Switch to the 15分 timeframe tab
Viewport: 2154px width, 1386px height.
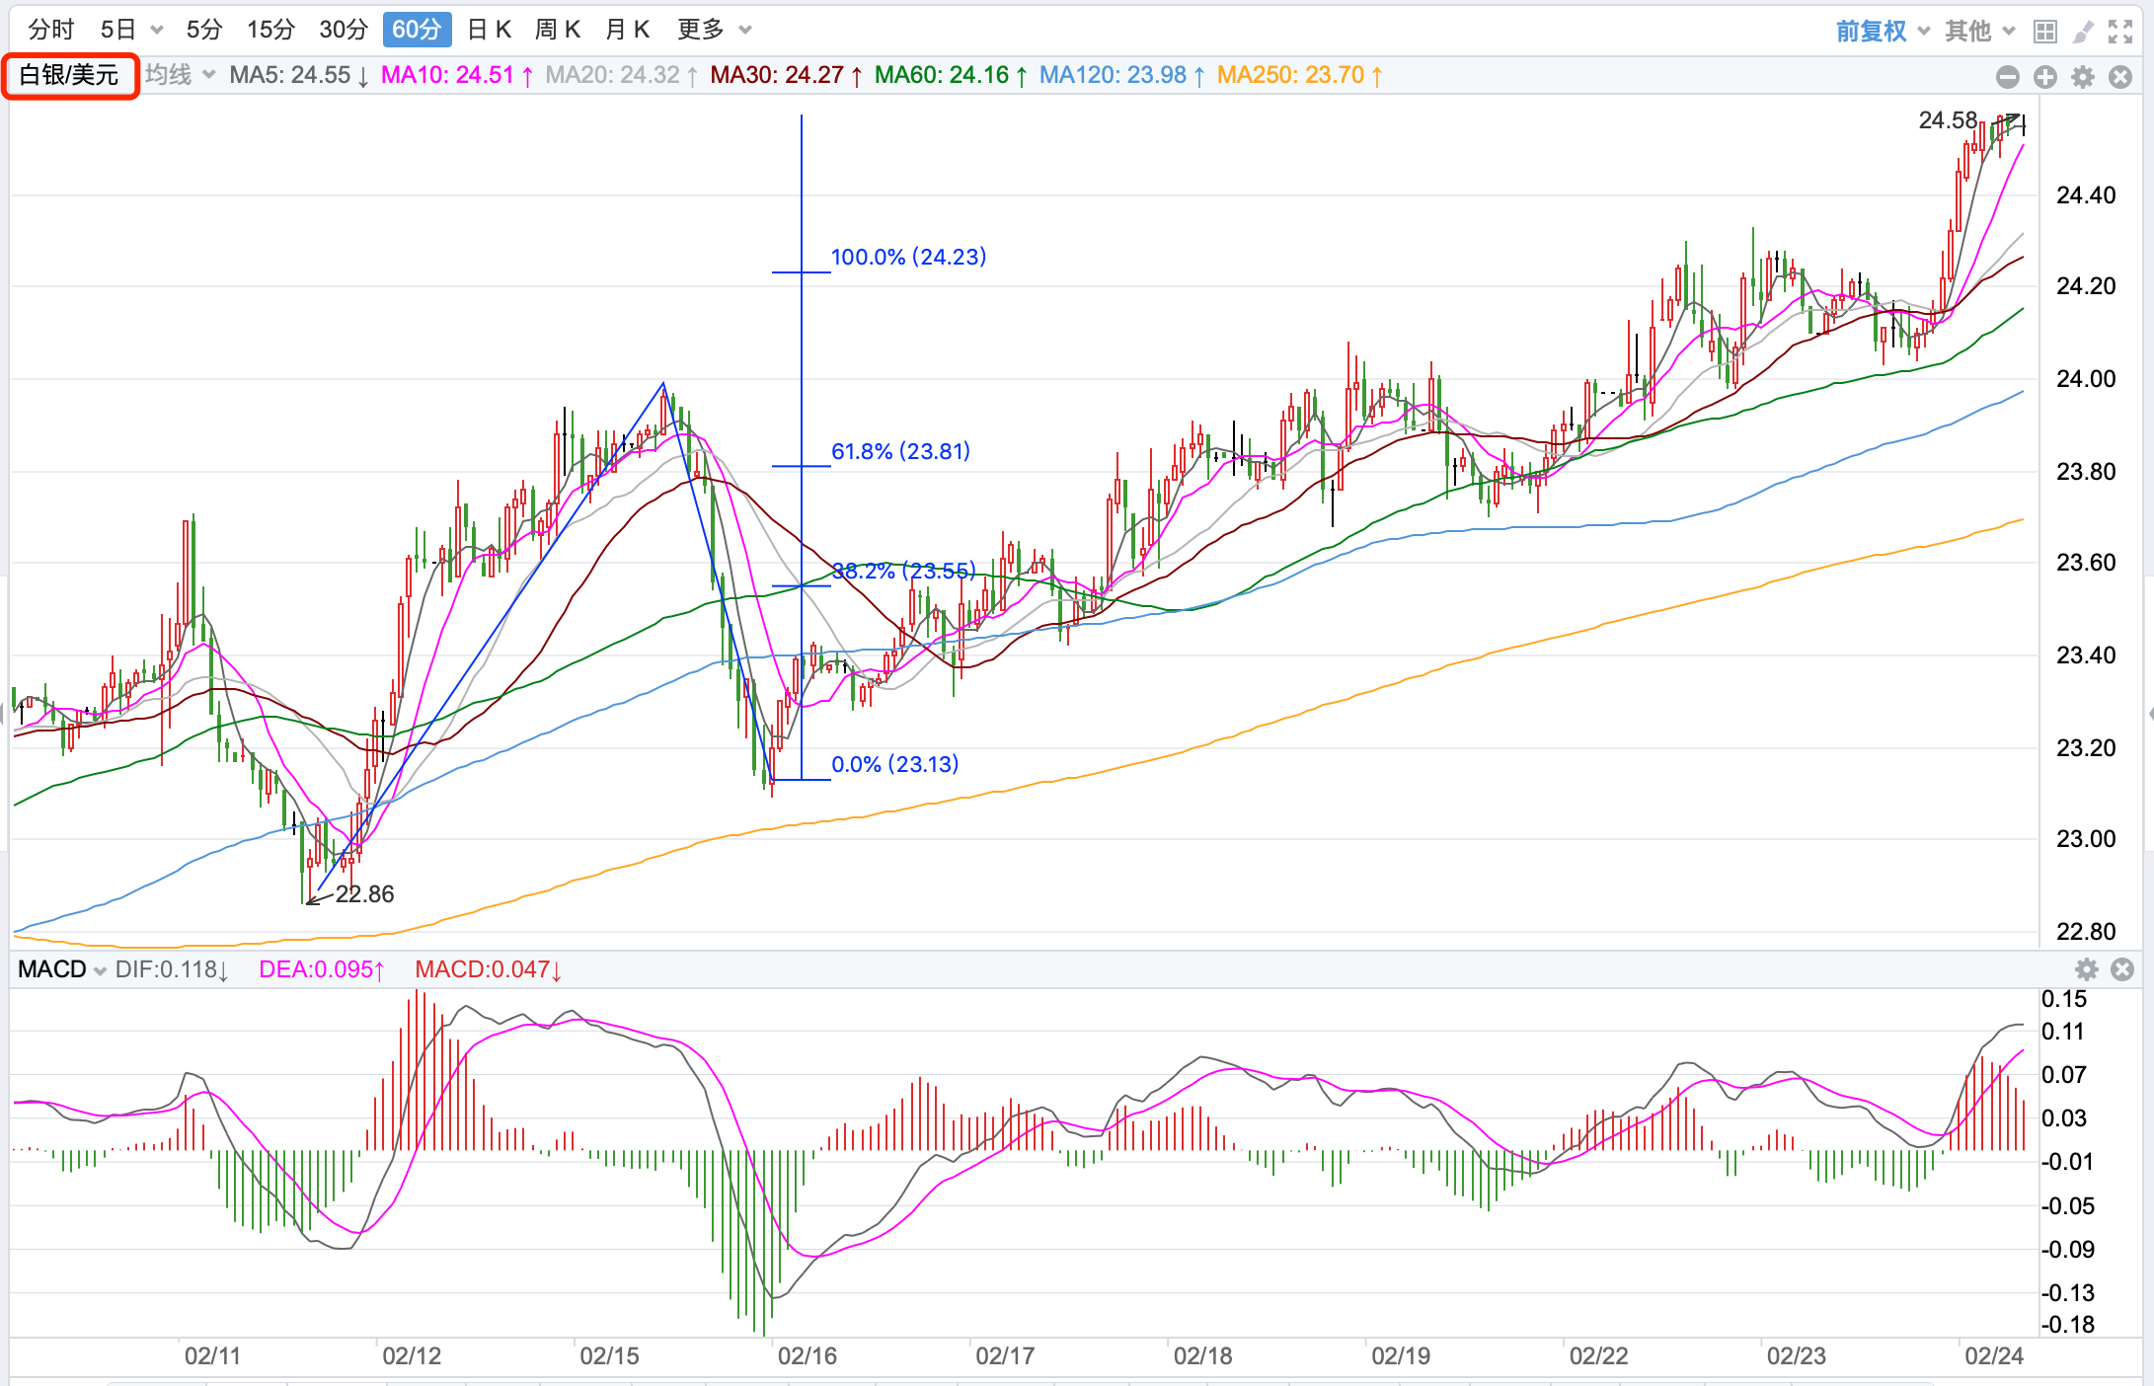pyautogui.click(x=270, y=30)
